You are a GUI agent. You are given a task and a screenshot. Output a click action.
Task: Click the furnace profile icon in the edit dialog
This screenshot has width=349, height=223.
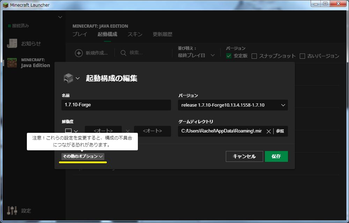[68, 78]
